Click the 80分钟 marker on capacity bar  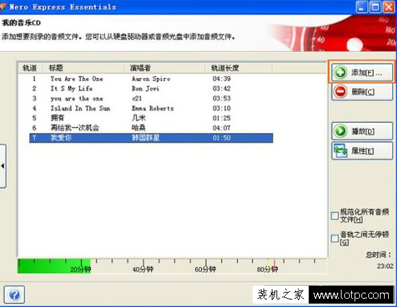(x=268, y=269)
